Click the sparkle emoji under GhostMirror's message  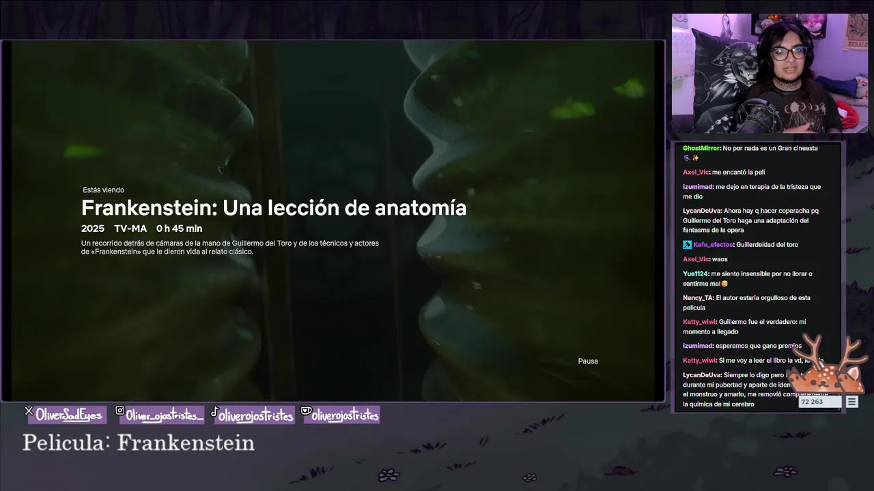[x=696, y=158]
